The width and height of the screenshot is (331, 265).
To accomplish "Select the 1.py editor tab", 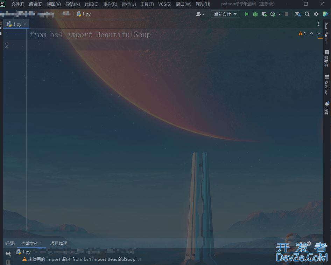I will (16, 24).
